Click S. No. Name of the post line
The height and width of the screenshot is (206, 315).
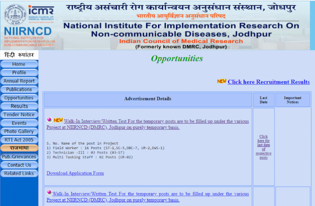(82, 143)
